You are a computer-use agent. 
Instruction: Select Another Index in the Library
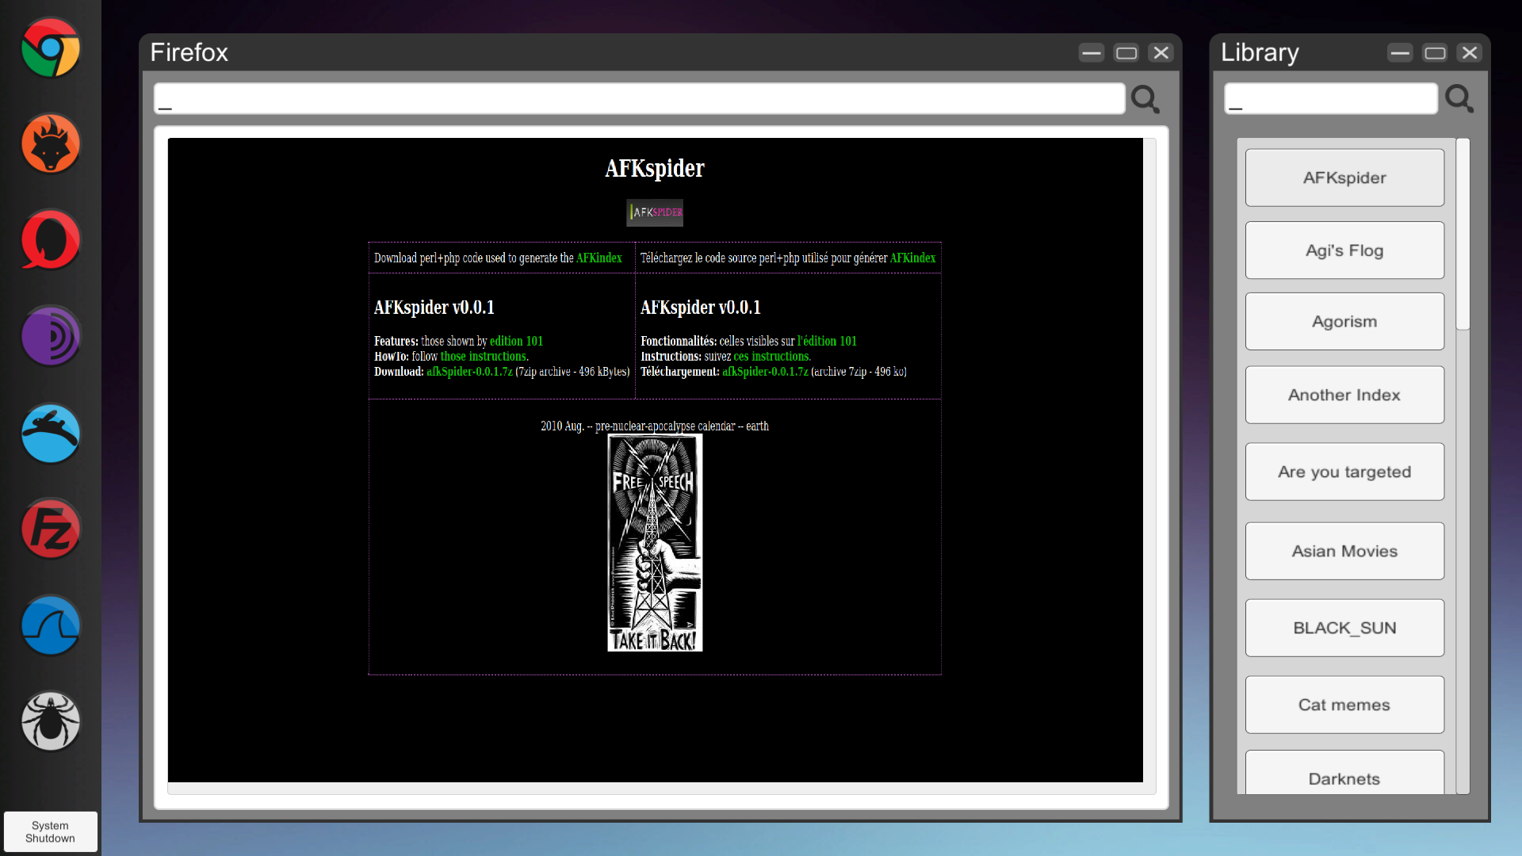(1344, 395)
